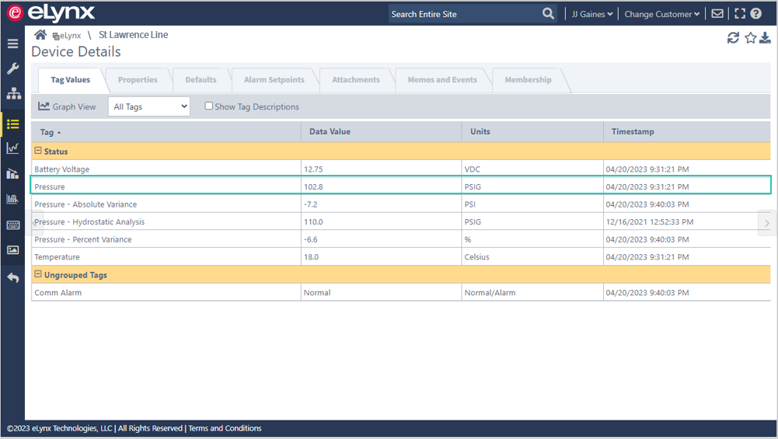Switch to the Attachments tab

(x=356, y=80)
